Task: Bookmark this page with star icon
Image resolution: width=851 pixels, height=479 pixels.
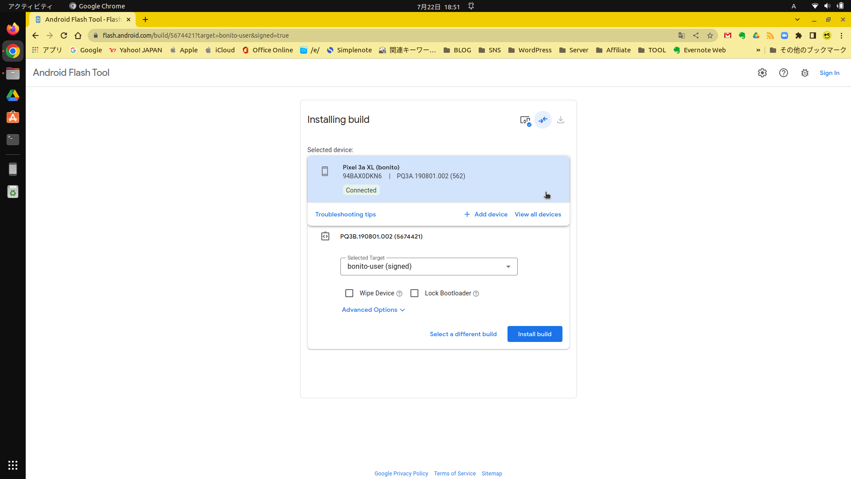Action: coord(710,35)
